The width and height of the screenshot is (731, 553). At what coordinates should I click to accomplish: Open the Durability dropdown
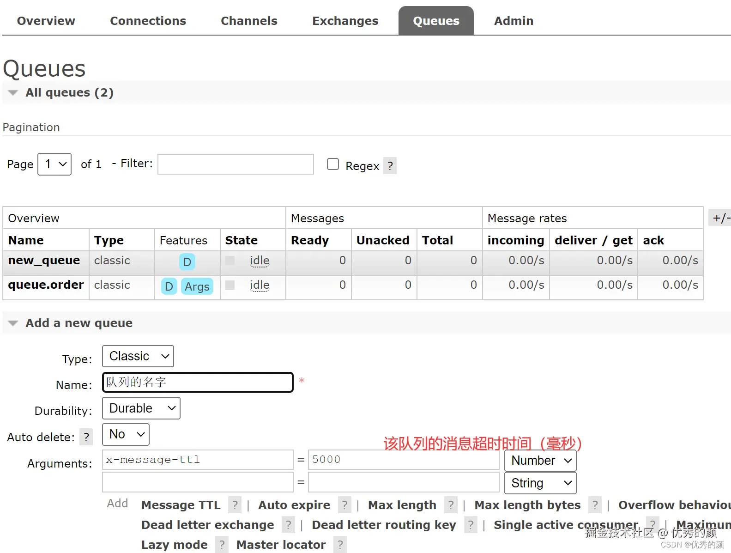[141, 408]
